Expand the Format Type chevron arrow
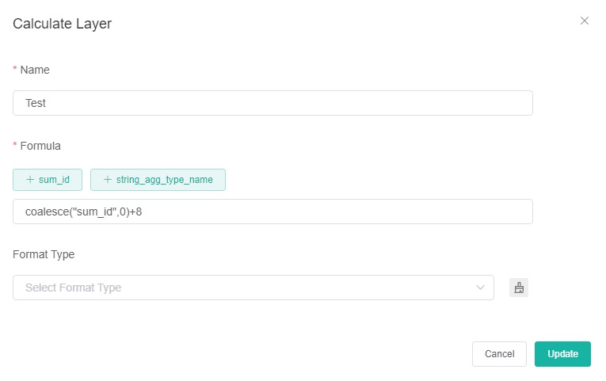This screenshot has height=381, width=606. 480,288
